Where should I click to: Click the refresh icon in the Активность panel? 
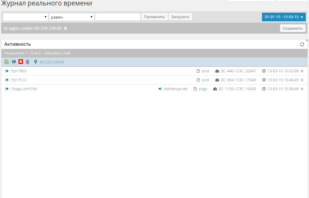[x=302, y=44]
